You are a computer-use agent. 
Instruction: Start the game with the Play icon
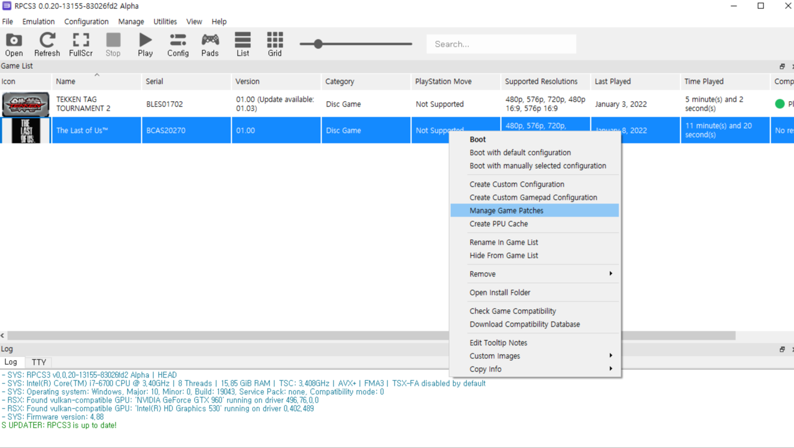(146, 45)
